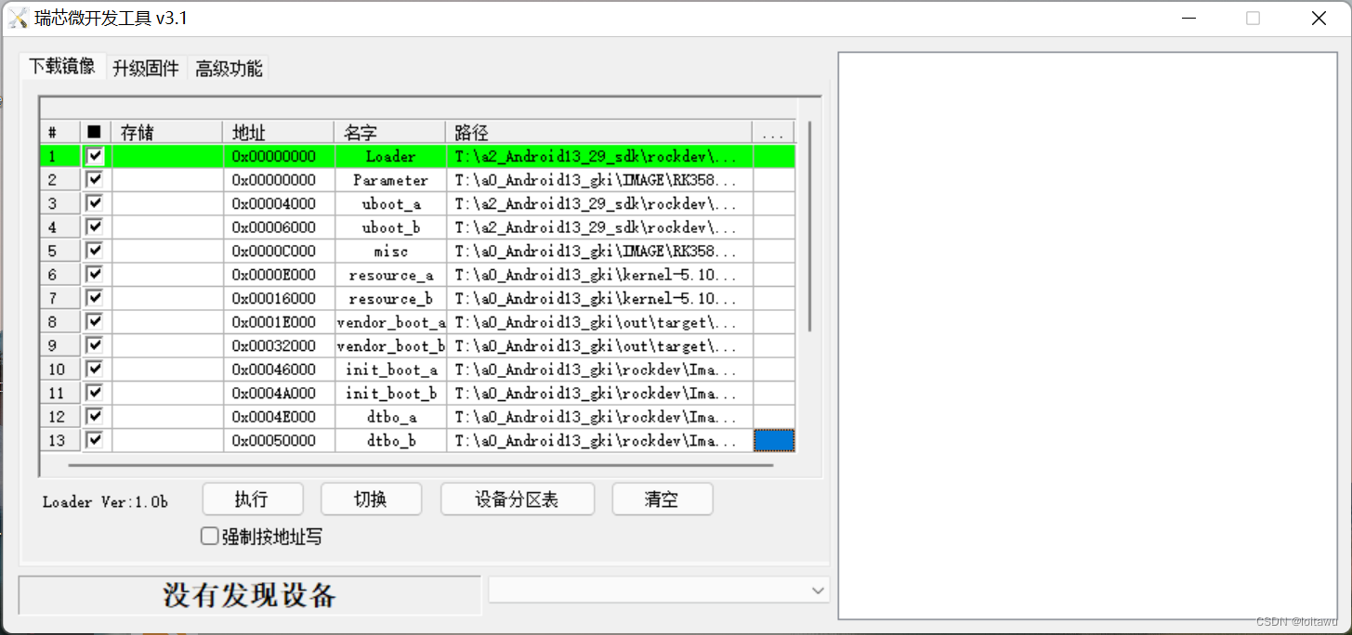Click the vertical scrollbar of partition table

[810, 227]
